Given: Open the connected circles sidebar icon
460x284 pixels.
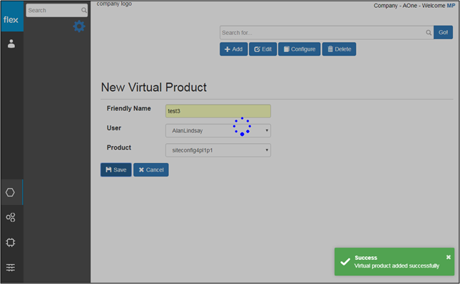Looking at the screenshot, I should coord(11,217).
